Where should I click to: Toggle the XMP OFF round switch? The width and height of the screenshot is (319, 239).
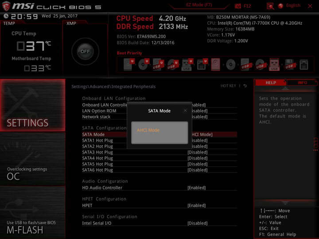tap(85, 51)
